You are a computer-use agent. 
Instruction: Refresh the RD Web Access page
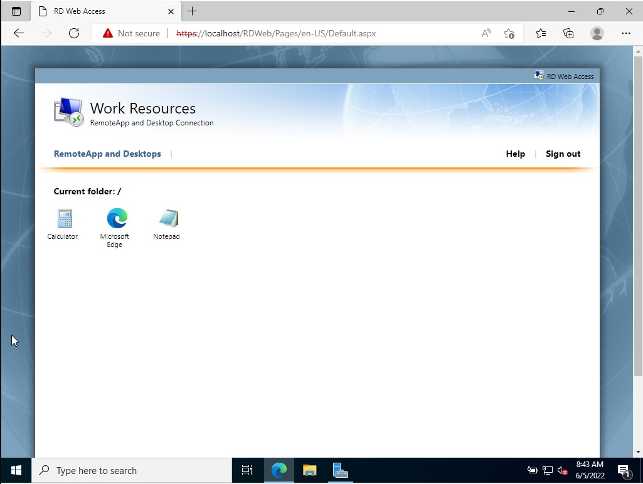[74, 33]
